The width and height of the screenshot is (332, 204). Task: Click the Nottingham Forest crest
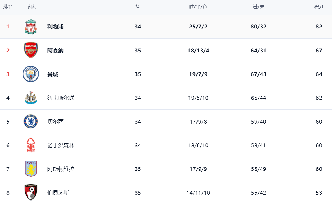31,145
